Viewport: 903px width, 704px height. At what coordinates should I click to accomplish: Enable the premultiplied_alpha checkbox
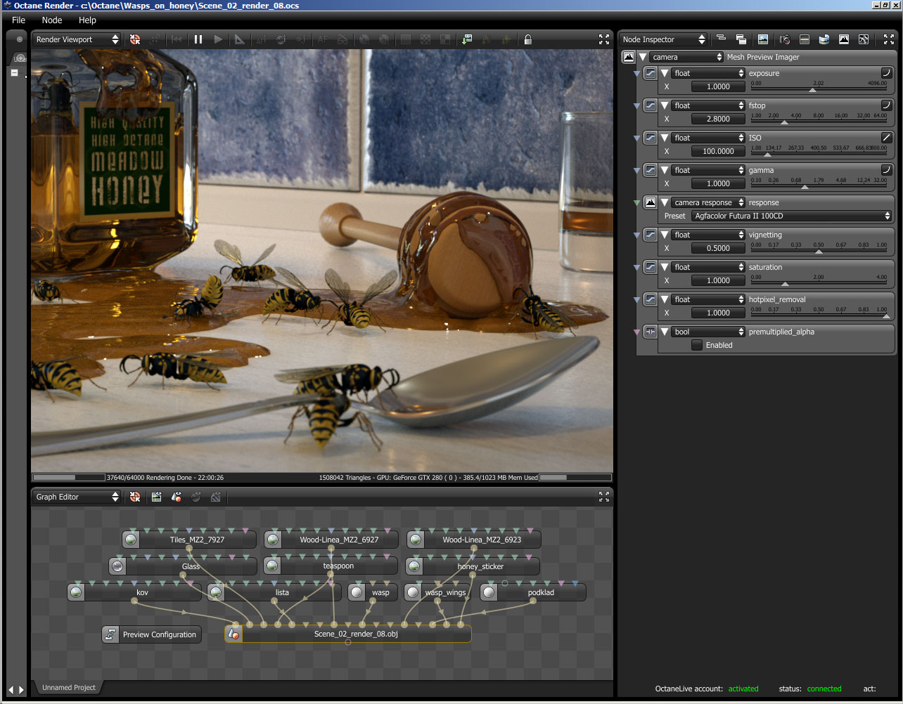(x=697, y=345)
